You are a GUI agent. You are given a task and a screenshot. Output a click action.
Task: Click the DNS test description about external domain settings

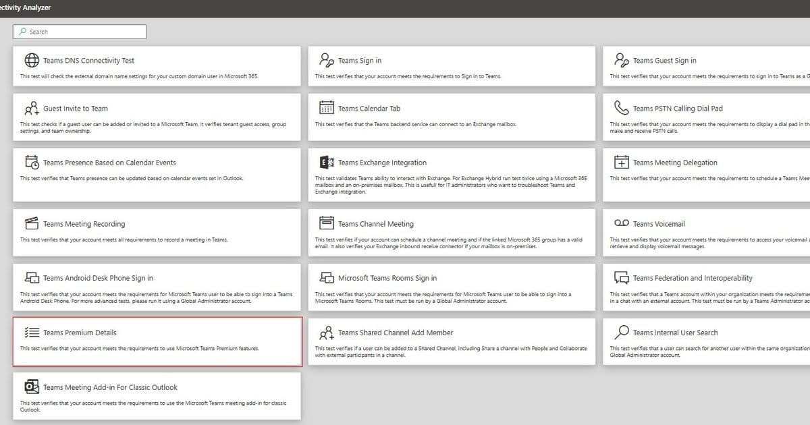pyautogui.click(x=139, y=76)
